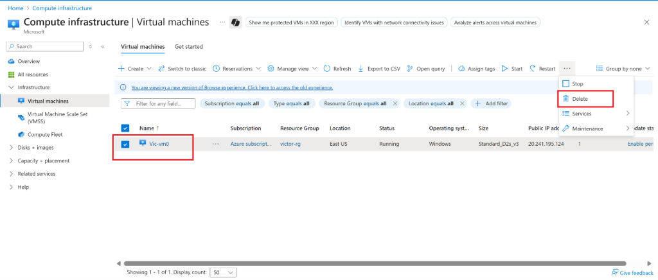The width and height of the screenshot is (658, 280).
Task: Click the Type equals all filter pill
Action: 291,103
